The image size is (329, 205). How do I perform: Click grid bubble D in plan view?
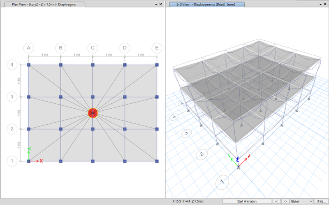[x=125, y=48]
